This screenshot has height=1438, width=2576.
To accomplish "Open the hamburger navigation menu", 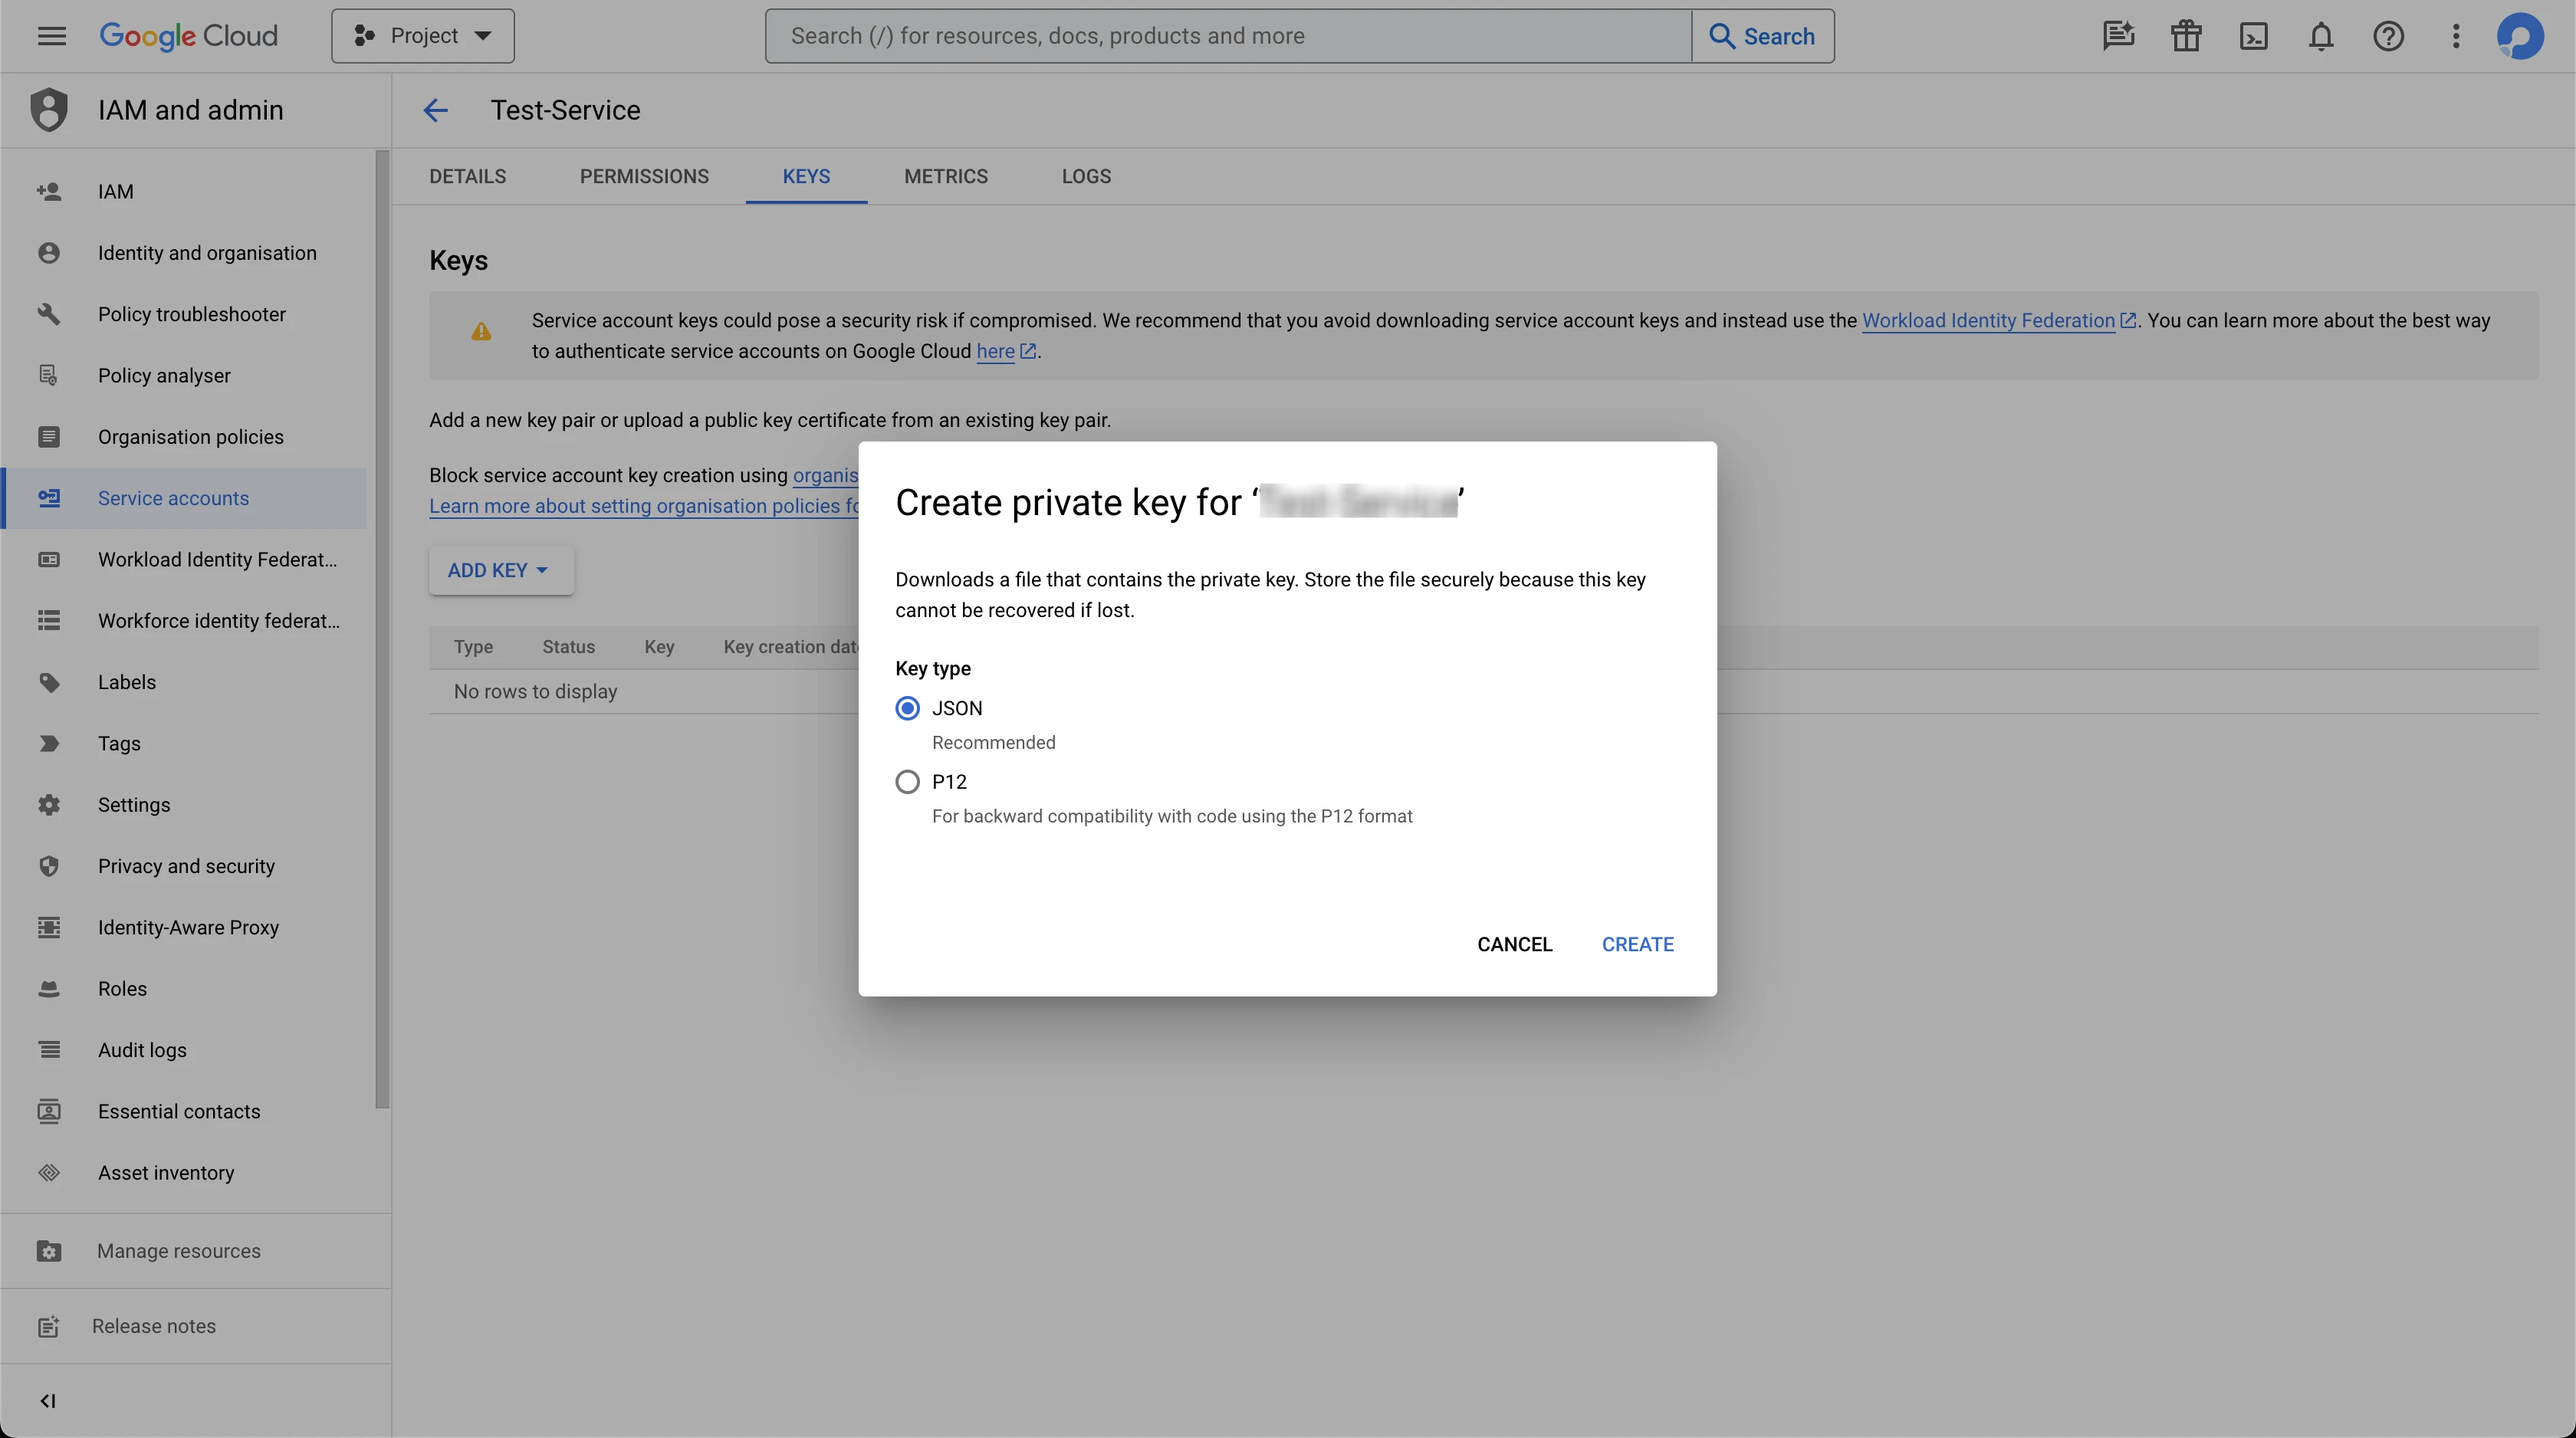I will 51,37.
